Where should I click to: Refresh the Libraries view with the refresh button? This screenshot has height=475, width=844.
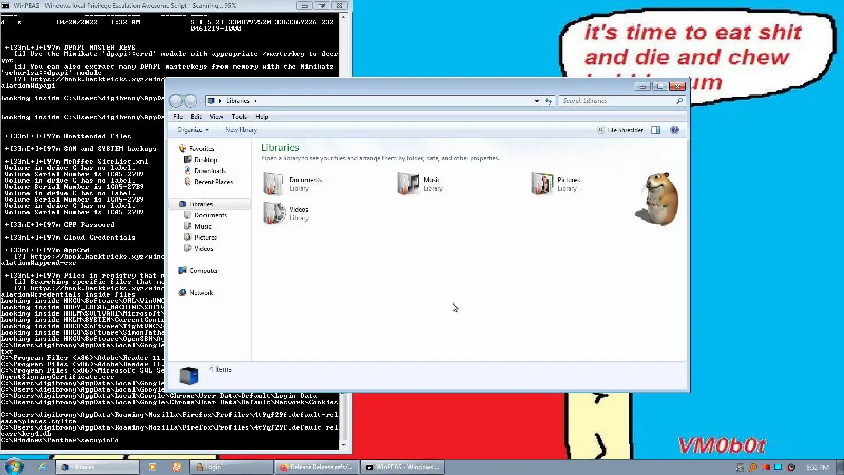click(549, 101)
